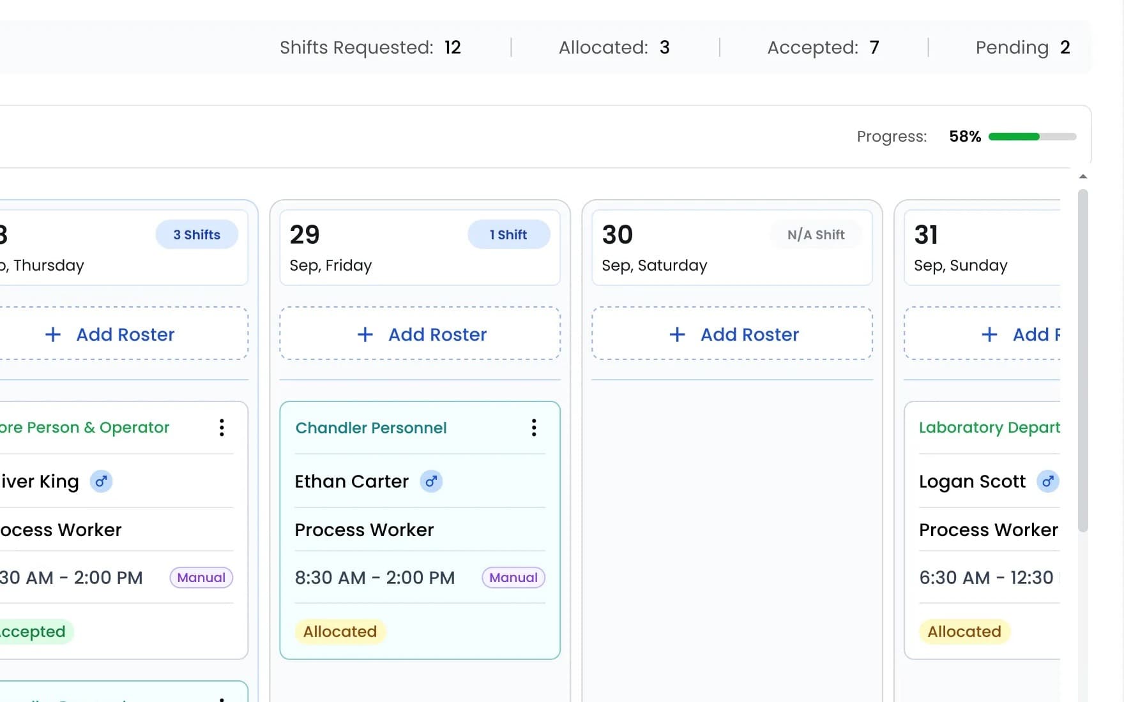Click Process Worker on Ethan Carter's card
This screenshot has height=702, width=1124.
[364, 530]
